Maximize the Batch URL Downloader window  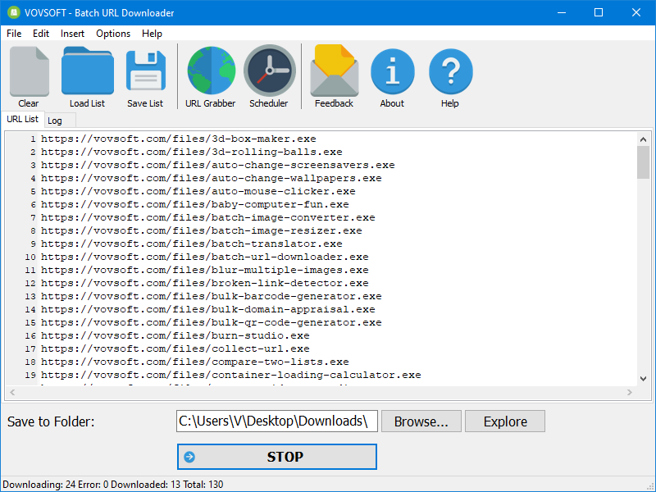coord(599,12)
